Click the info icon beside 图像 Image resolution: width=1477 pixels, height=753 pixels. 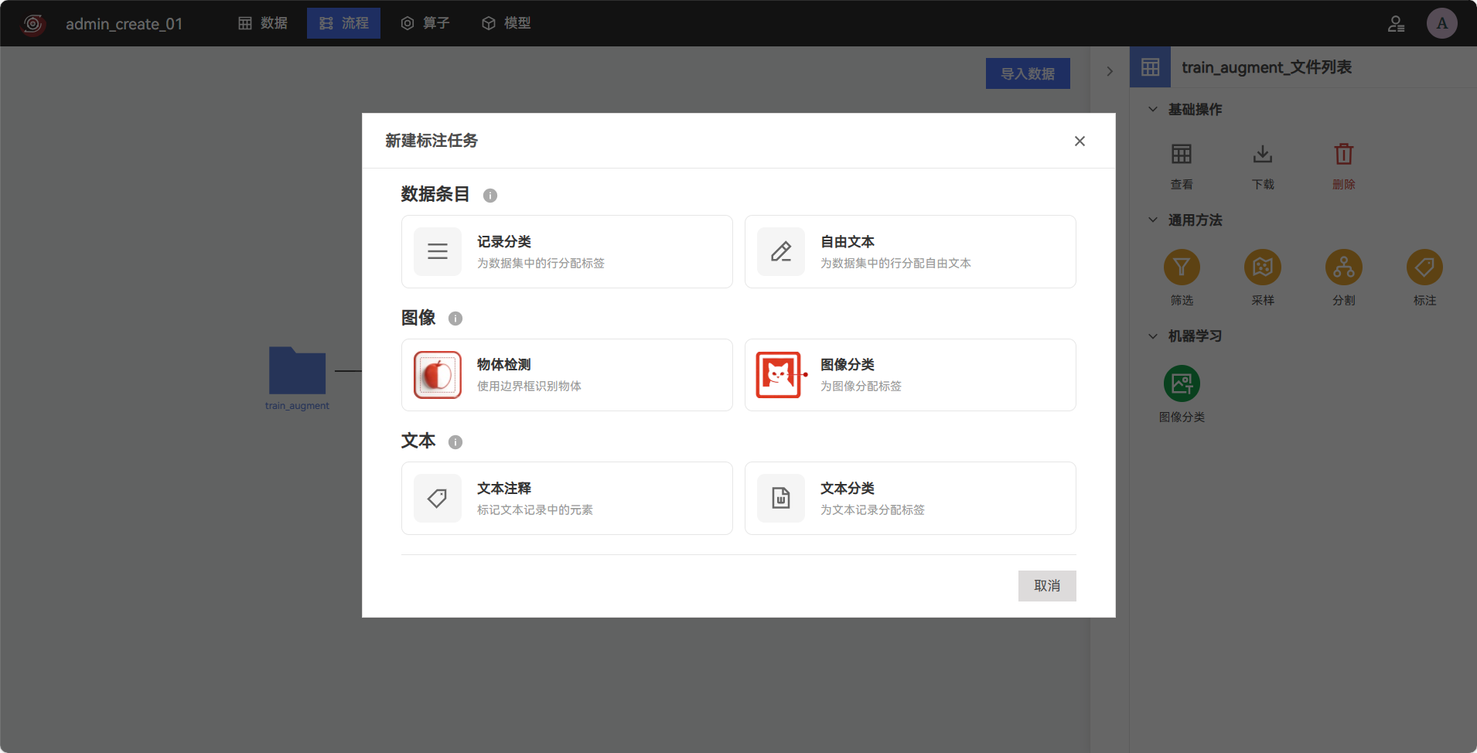455,319
